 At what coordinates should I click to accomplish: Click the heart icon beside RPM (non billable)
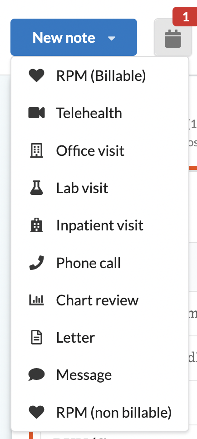click(x=36, y=412)
